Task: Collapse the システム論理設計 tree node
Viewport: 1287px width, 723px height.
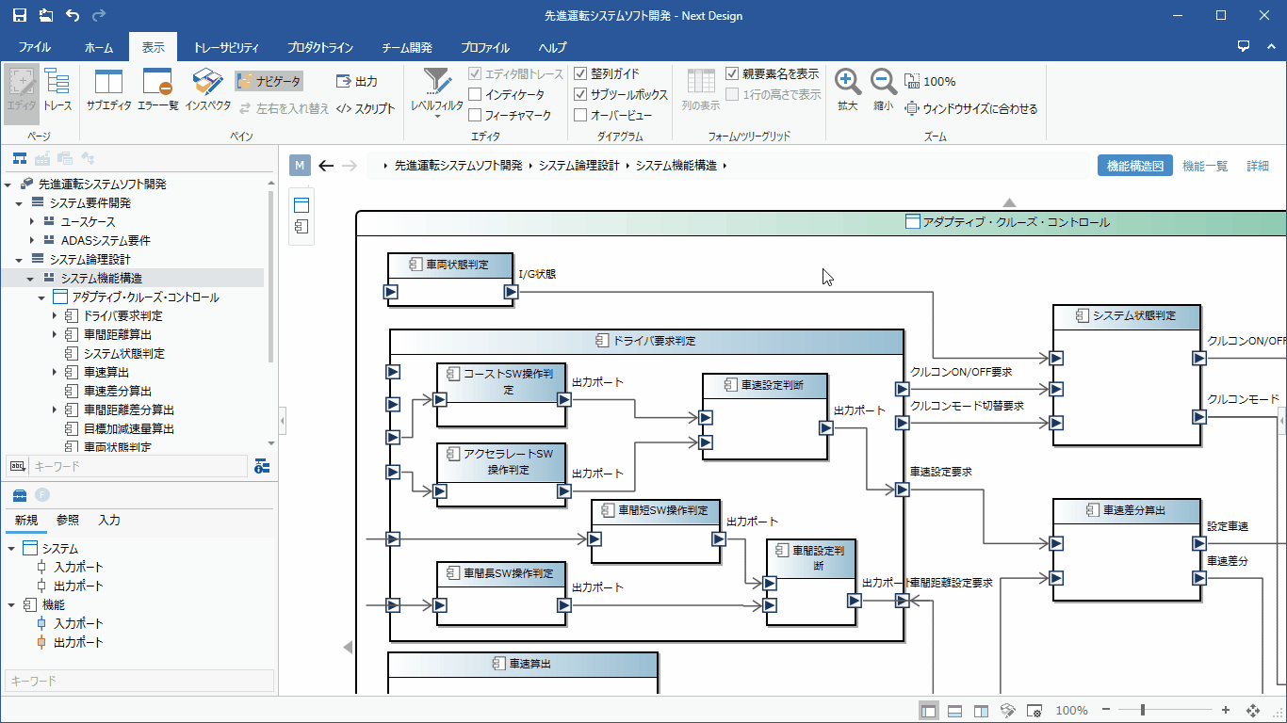Action: [x=20, y=260]
